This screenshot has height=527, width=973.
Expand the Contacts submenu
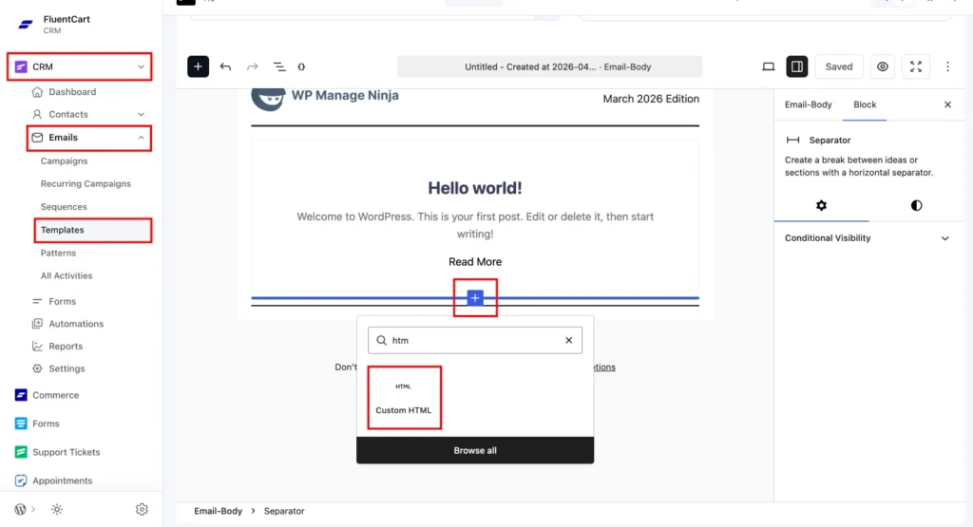[88, 114]
